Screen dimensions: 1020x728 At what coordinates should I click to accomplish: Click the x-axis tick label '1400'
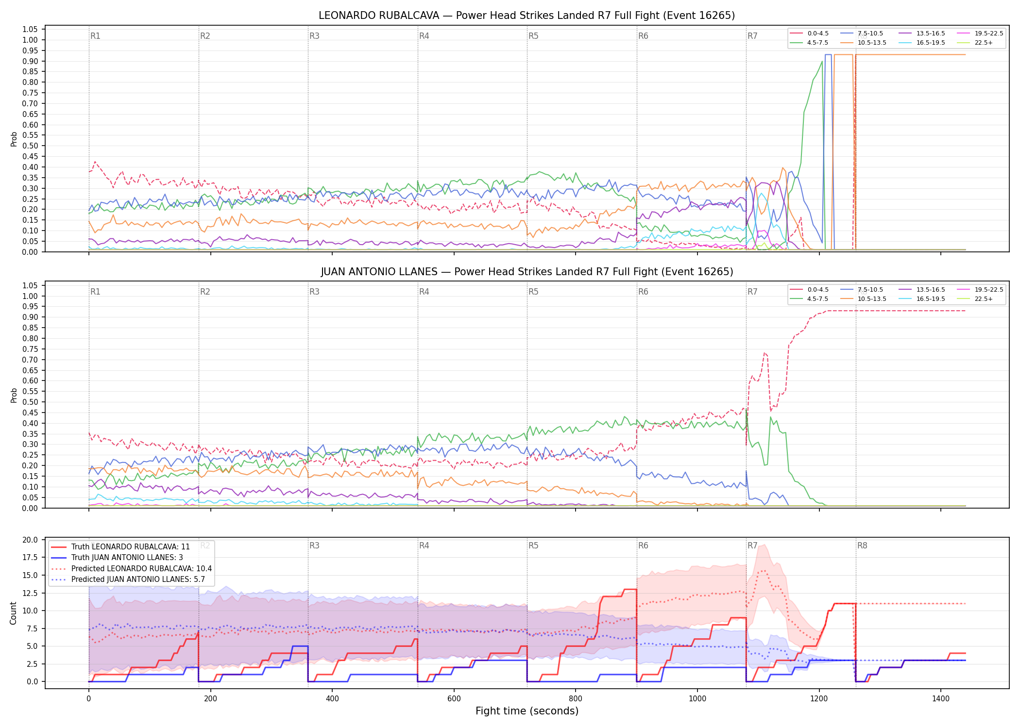[941, 699]
